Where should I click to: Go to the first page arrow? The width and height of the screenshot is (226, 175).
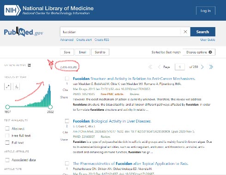pos(150,67)
